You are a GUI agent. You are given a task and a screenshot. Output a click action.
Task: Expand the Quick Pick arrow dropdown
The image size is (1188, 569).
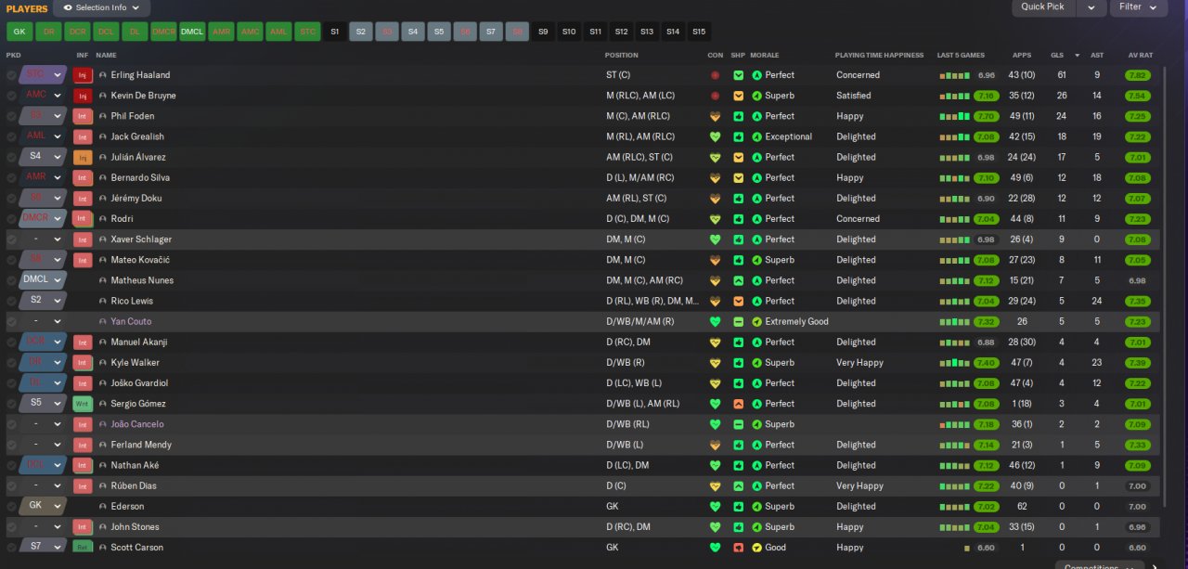(1091, 7)
